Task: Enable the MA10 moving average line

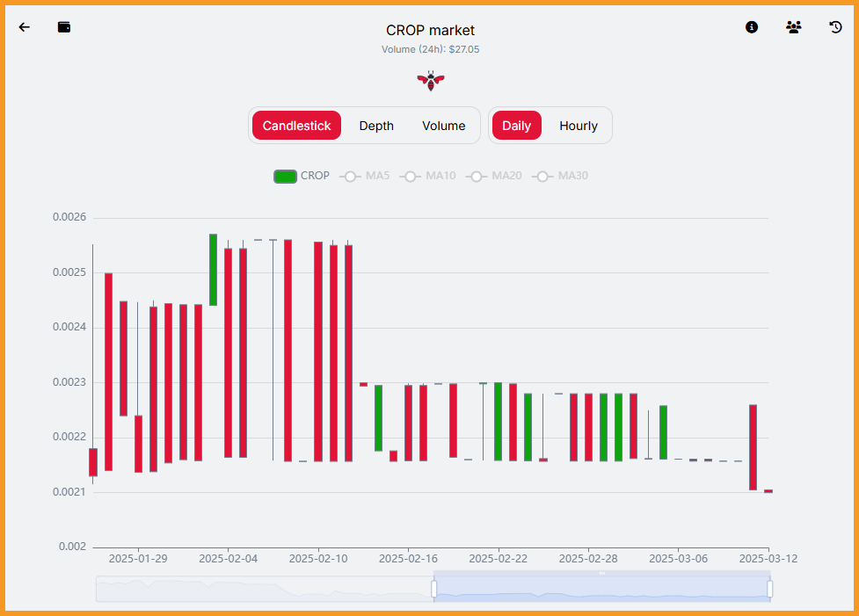Action: pos(428,176)
